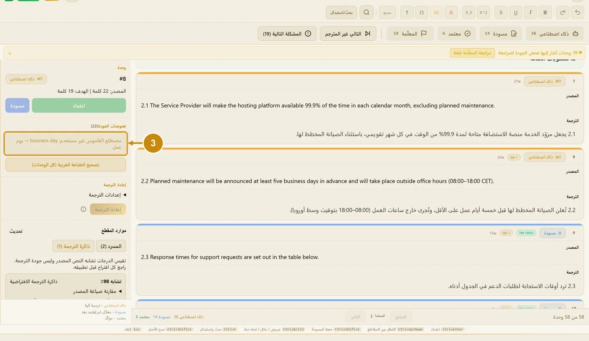This screenshot has height=341, width=589.
Task: Dismiss the QA banner with x
Action: pyautogui.click(x=10, y=53)
